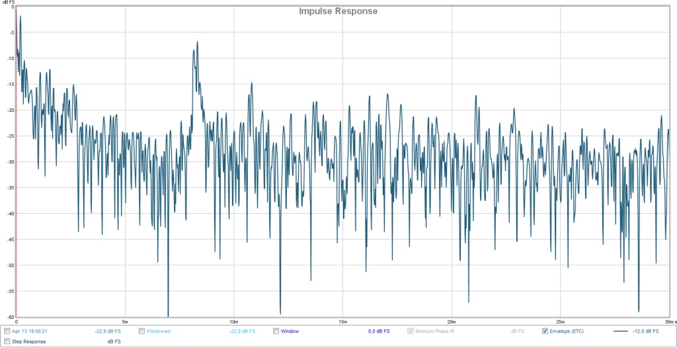The height and width of the screenshot is (348, 677).
Task: Select the 0,0 dB FS Window readout
Action: click(378, 331)
